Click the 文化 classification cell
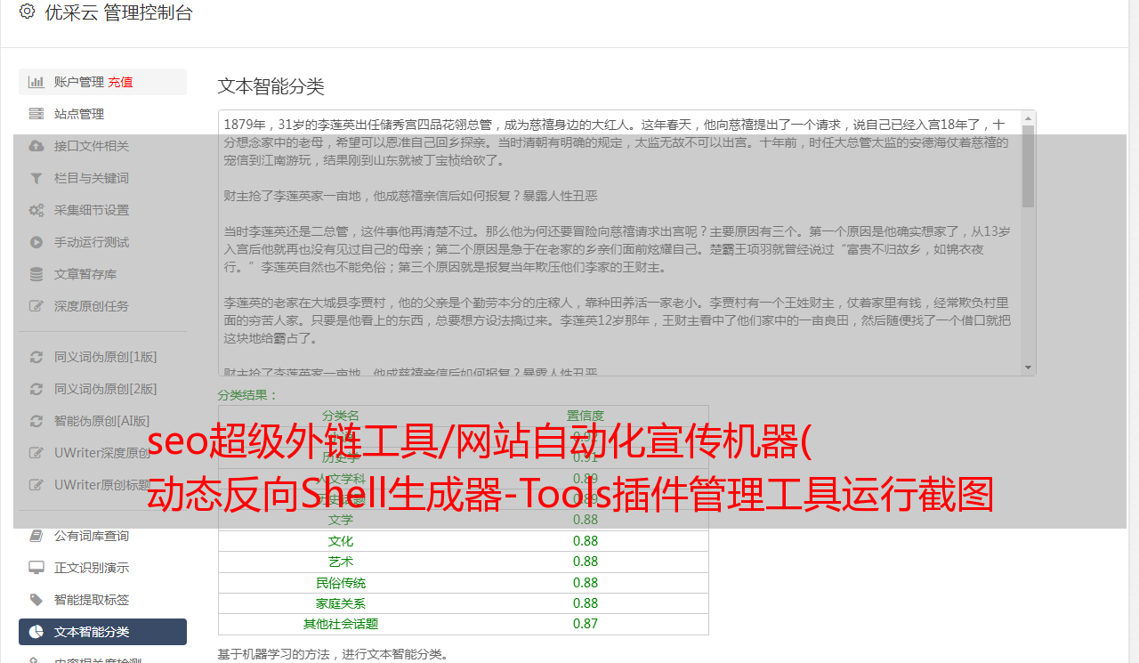1139x663 pixels. point(341,541)
